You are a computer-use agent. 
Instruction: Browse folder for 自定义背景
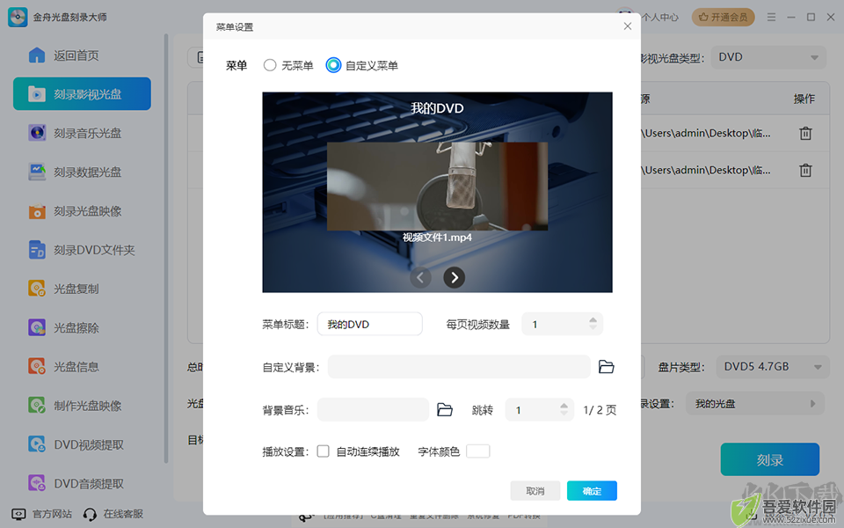pyautogui.click(x=607, y=367)
